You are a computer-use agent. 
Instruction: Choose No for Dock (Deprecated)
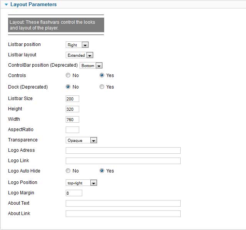pyautogui.click(x=68, y=87)
